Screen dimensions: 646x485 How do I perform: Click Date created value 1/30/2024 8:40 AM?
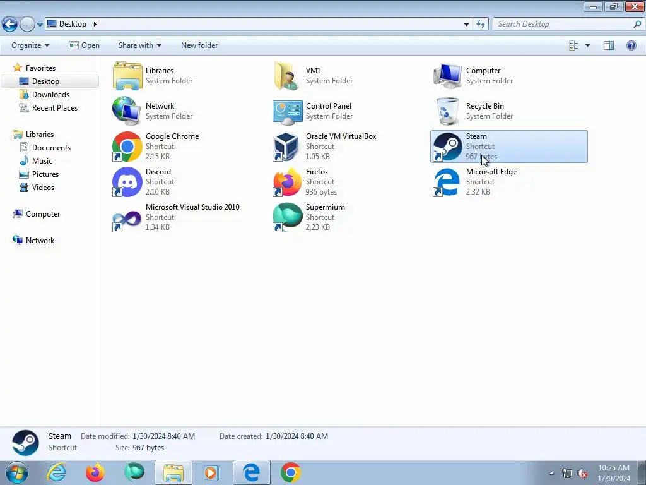tap(297, 436)
